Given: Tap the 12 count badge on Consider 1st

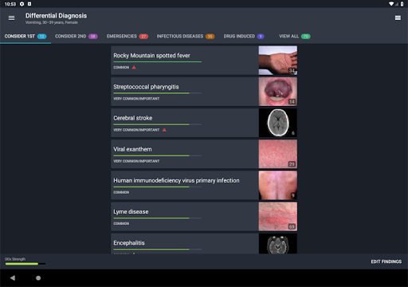Looking at the screenshot, I should pyautogui.click(x=42, y=37).
